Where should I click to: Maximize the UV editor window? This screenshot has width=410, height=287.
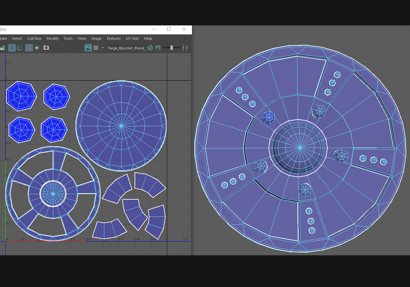[169, 30]
